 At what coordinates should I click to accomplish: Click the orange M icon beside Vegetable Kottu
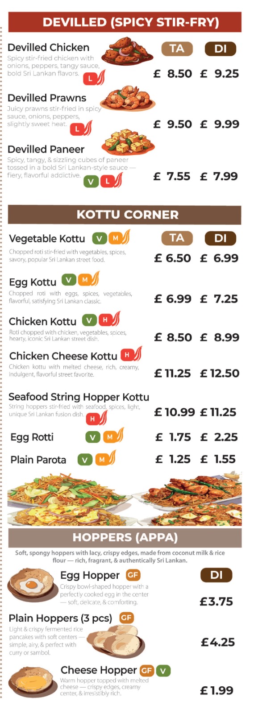tap(116, 238)
